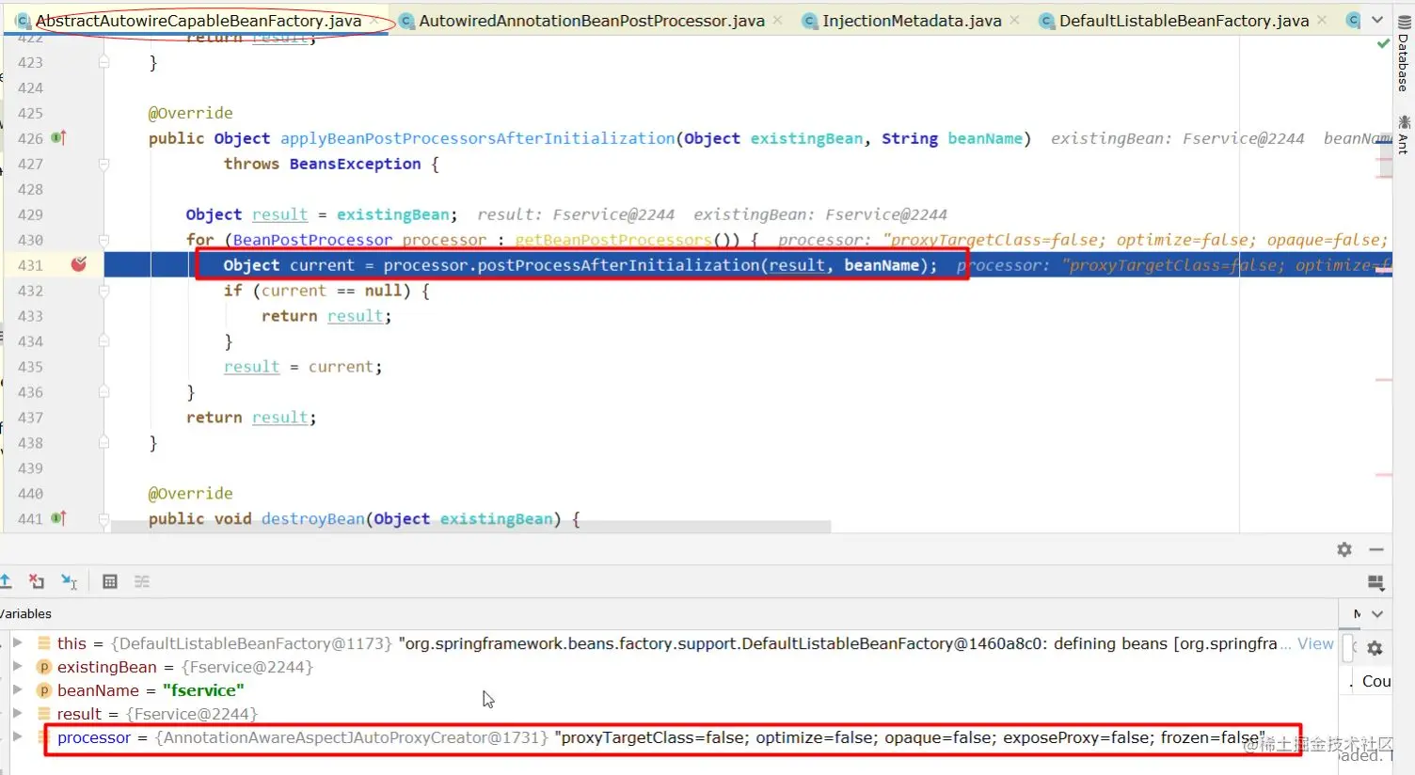
Task: Click override gutter icon on line 441
Action: [58, 518]
